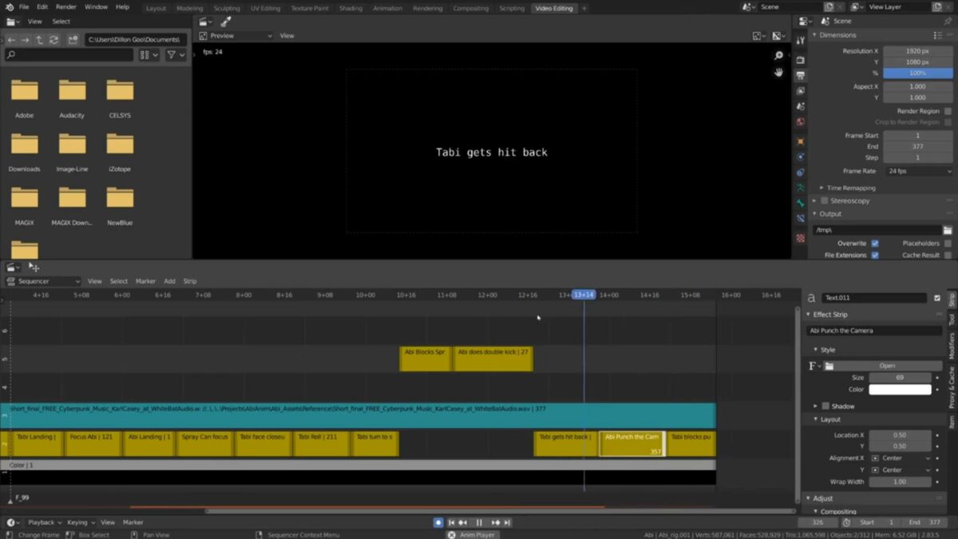
Task: Click the white text Color swatch
Action: (900, 390)
